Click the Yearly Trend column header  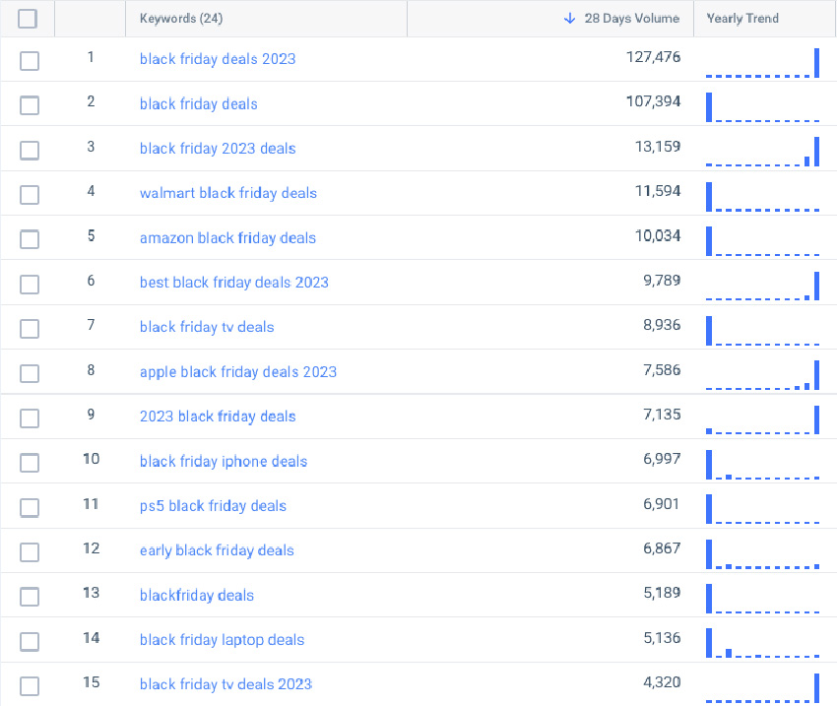742,18
